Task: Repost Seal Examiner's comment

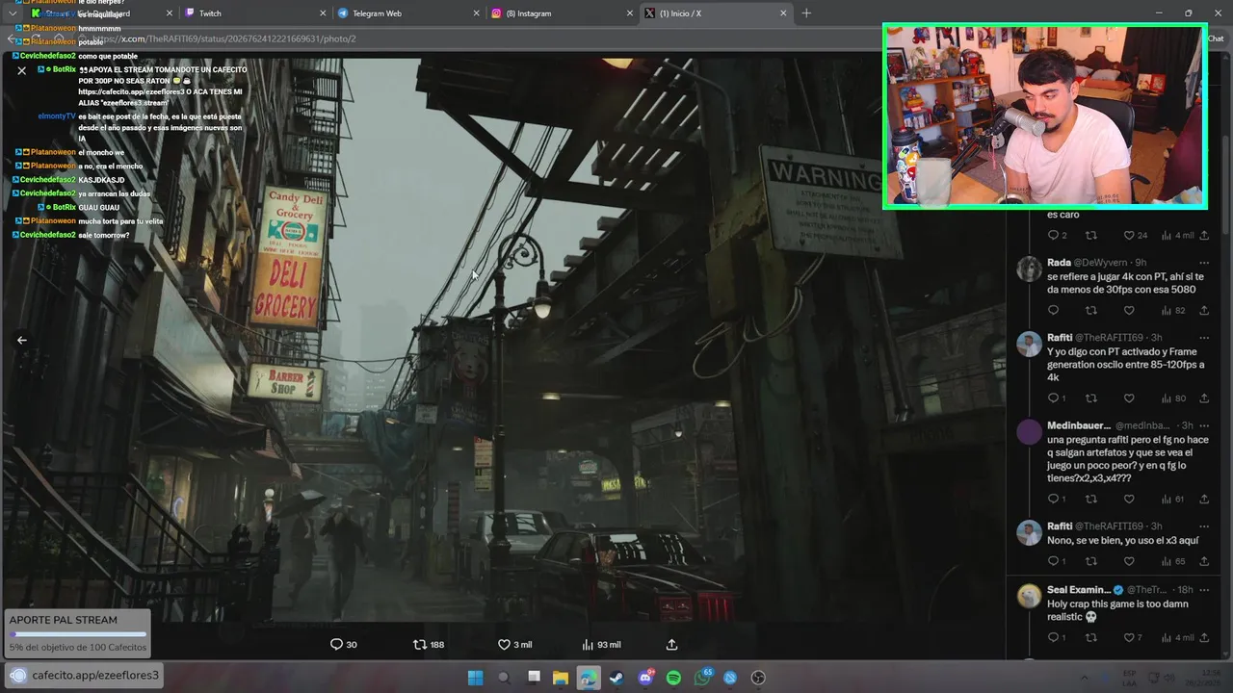Action: point(1091,637)
